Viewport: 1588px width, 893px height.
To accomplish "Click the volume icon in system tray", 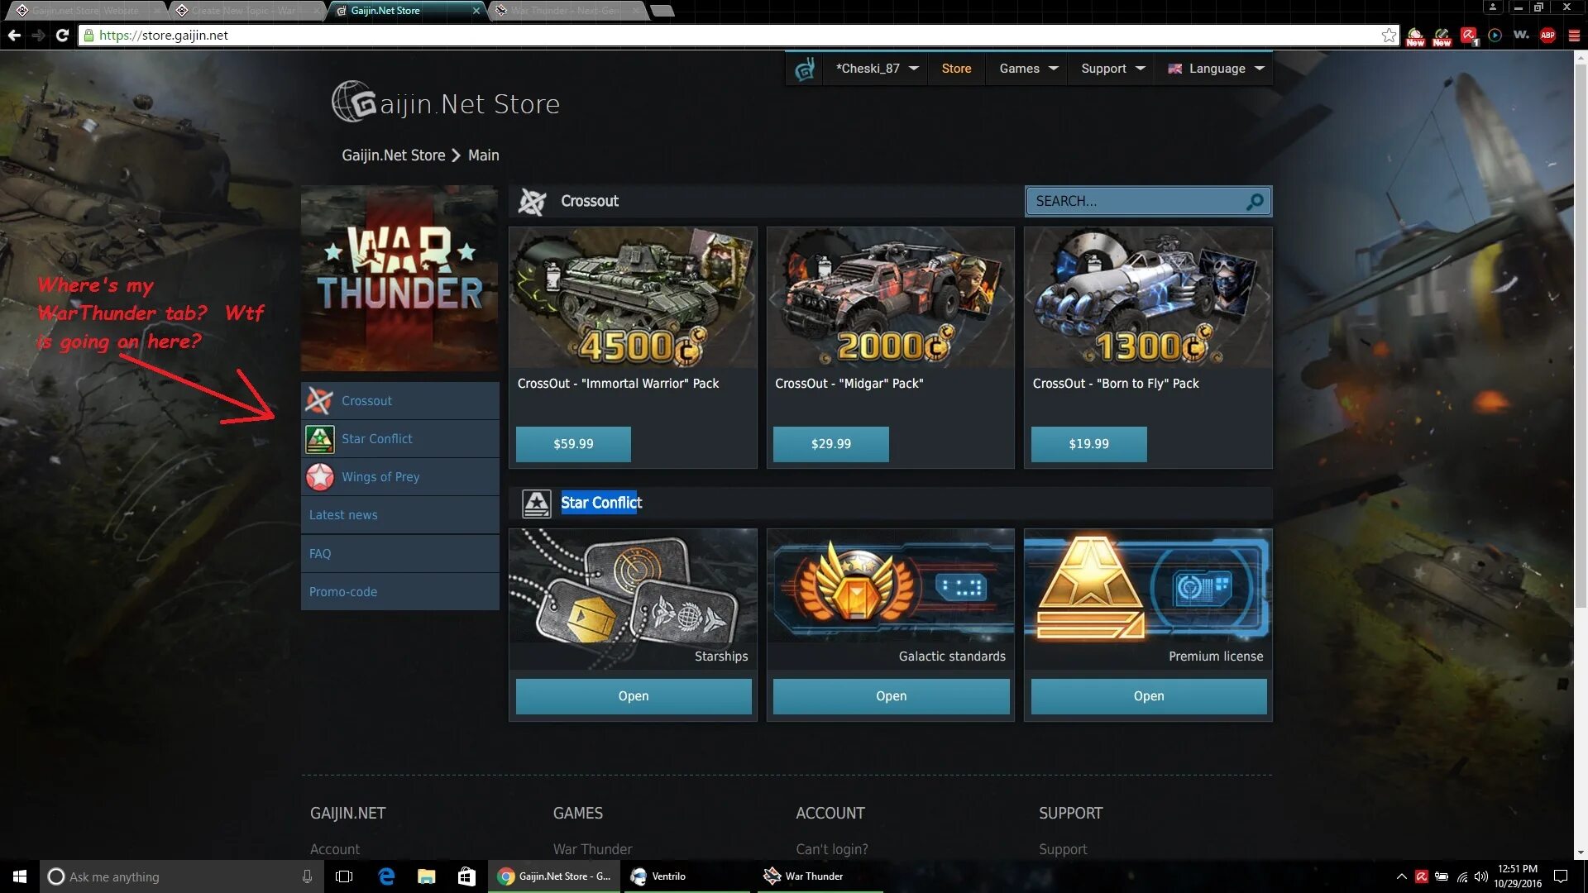I will pos(1480,876).
